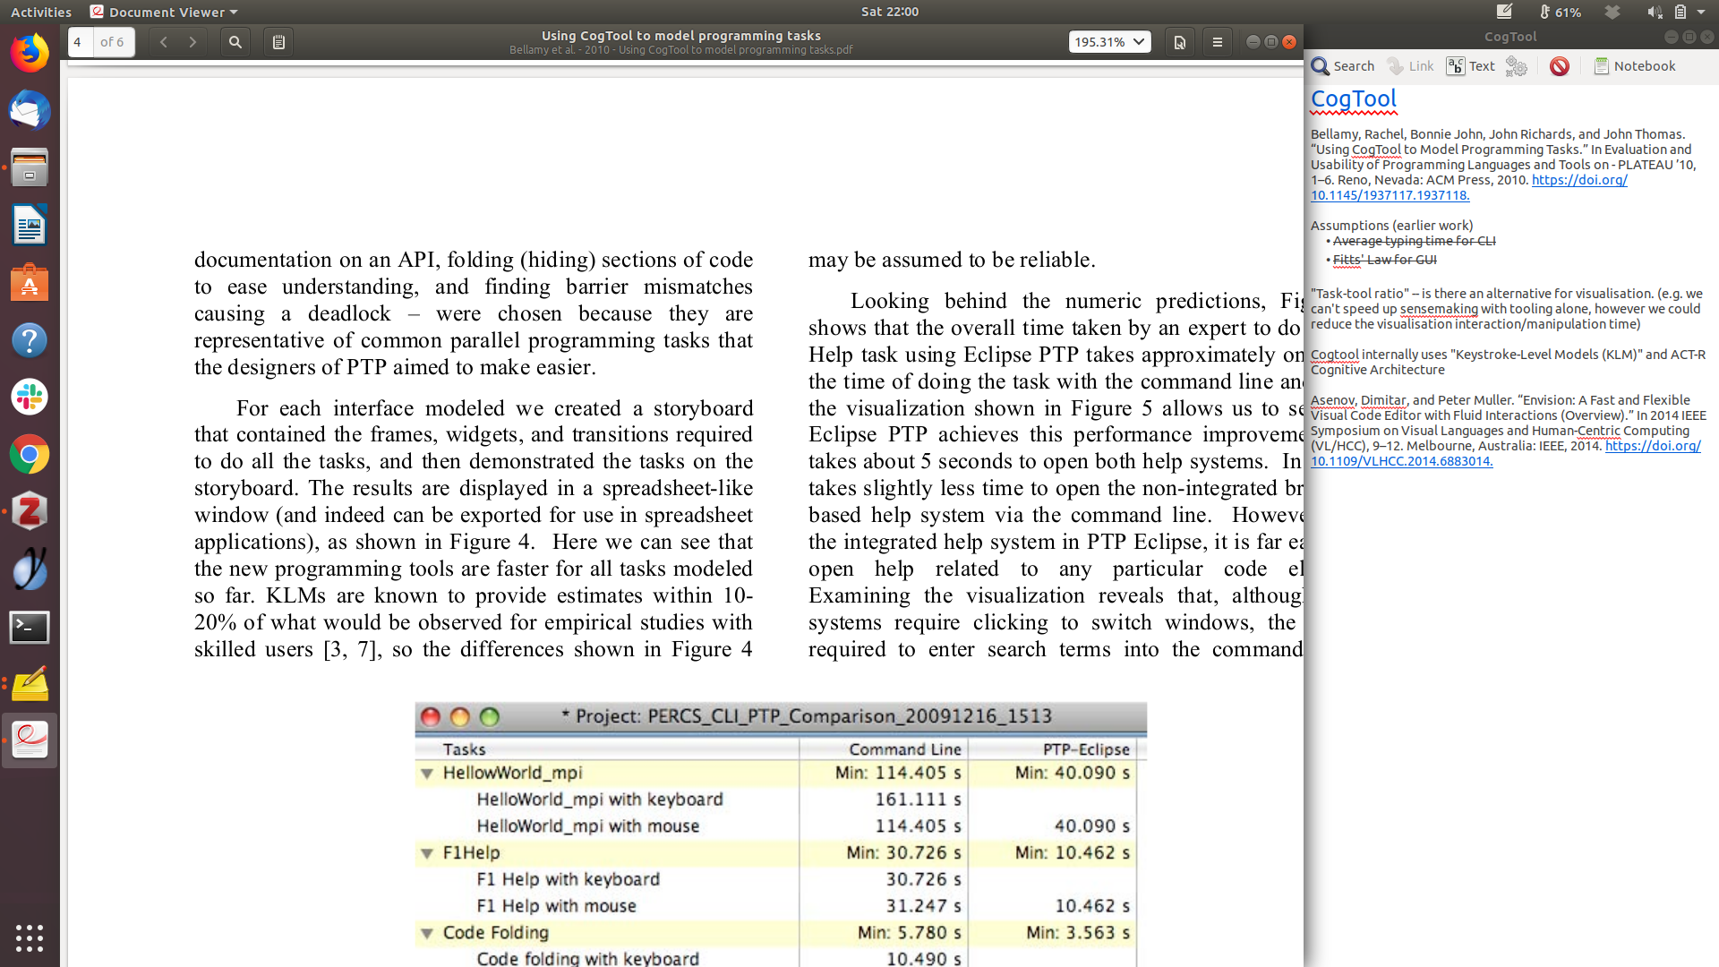
Task: Open the 195.31% zoom level dropdown
Action: [1109, 42]
